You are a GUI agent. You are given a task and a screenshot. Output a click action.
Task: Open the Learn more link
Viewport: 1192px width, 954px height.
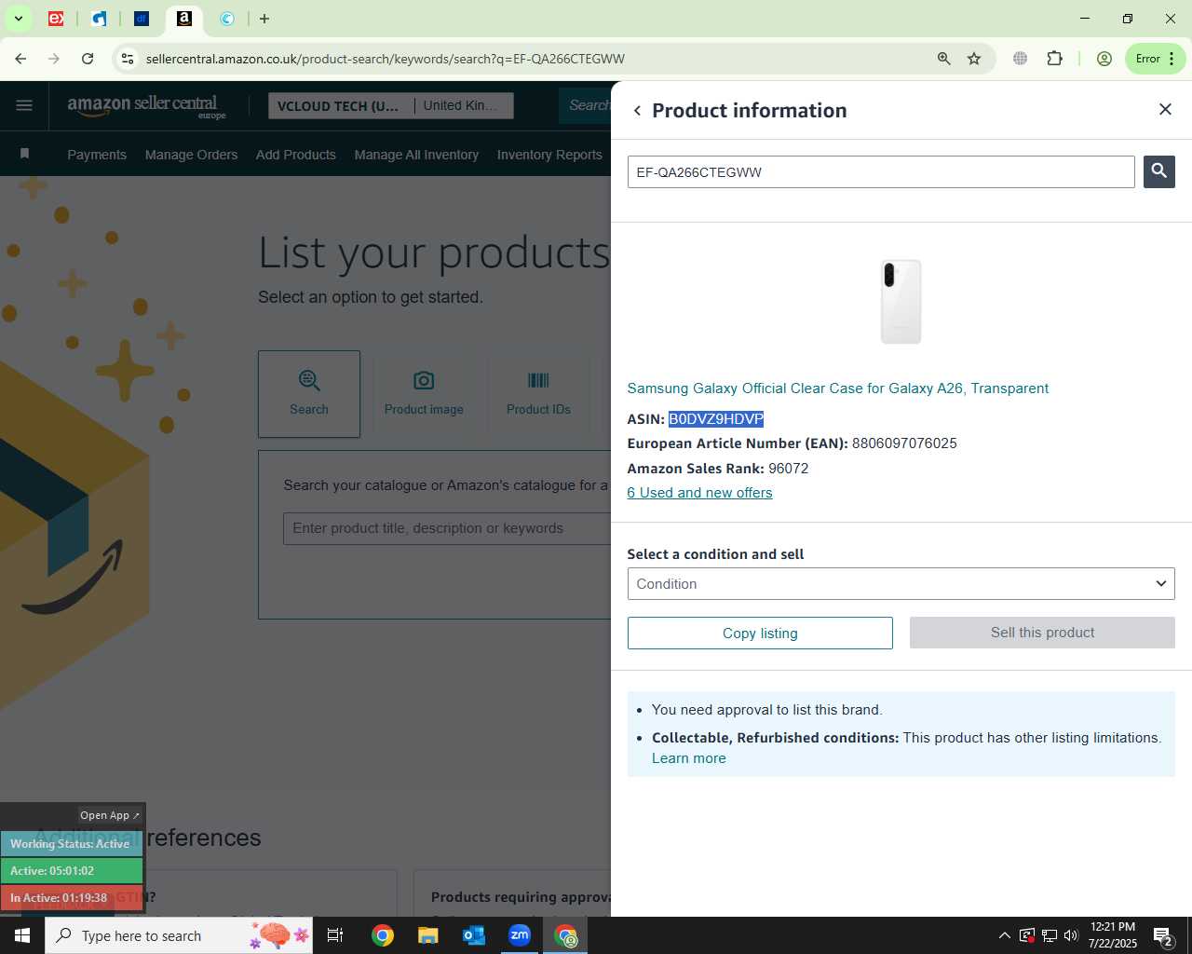[688, 758]
